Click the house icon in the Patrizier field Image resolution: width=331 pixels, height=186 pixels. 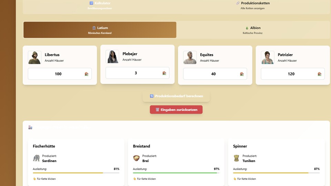[319, 74]
